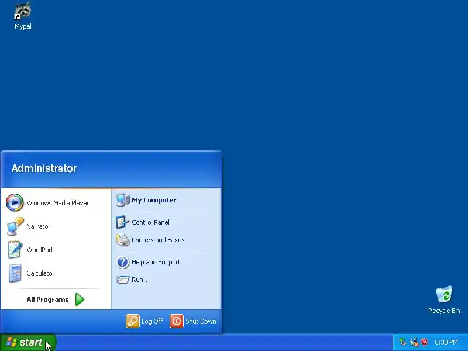The height and width of the screenshot is (351, 468).
Task: Open My Computer from Start menu
Action: click(x=166, y=200)
